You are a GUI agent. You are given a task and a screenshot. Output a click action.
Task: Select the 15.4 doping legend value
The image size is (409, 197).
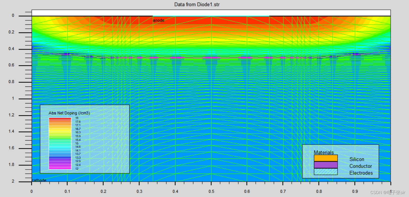coord(78,140)
